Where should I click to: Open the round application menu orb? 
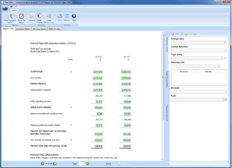point(5,9)
